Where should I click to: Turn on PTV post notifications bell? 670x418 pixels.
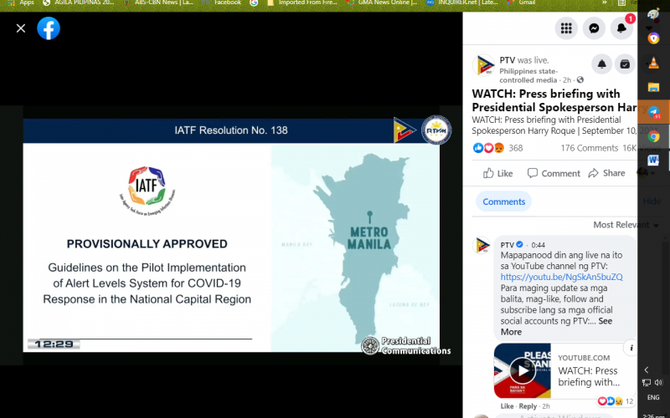point(601,64)
